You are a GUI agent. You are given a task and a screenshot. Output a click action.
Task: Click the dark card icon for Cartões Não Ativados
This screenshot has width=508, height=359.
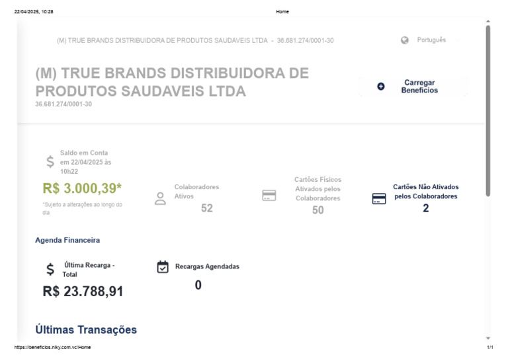(379, 198)
